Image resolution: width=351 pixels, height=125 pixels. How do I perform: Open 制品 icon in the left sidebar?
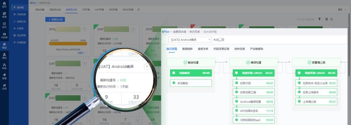[x=4, y=66]
